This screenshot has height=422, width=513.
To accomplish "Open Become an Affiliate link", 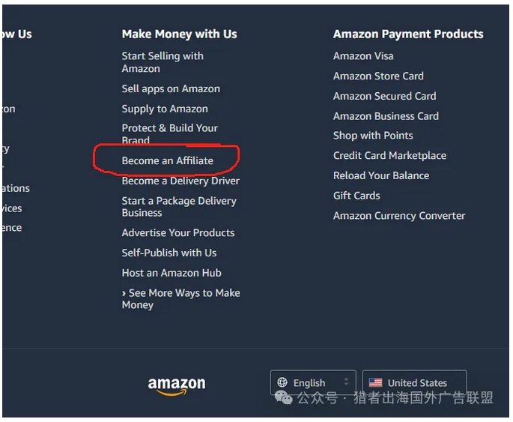I will point(168,160).
